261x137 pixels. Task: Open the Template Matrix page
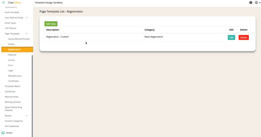pyautogui.click(x=13, y=86)
